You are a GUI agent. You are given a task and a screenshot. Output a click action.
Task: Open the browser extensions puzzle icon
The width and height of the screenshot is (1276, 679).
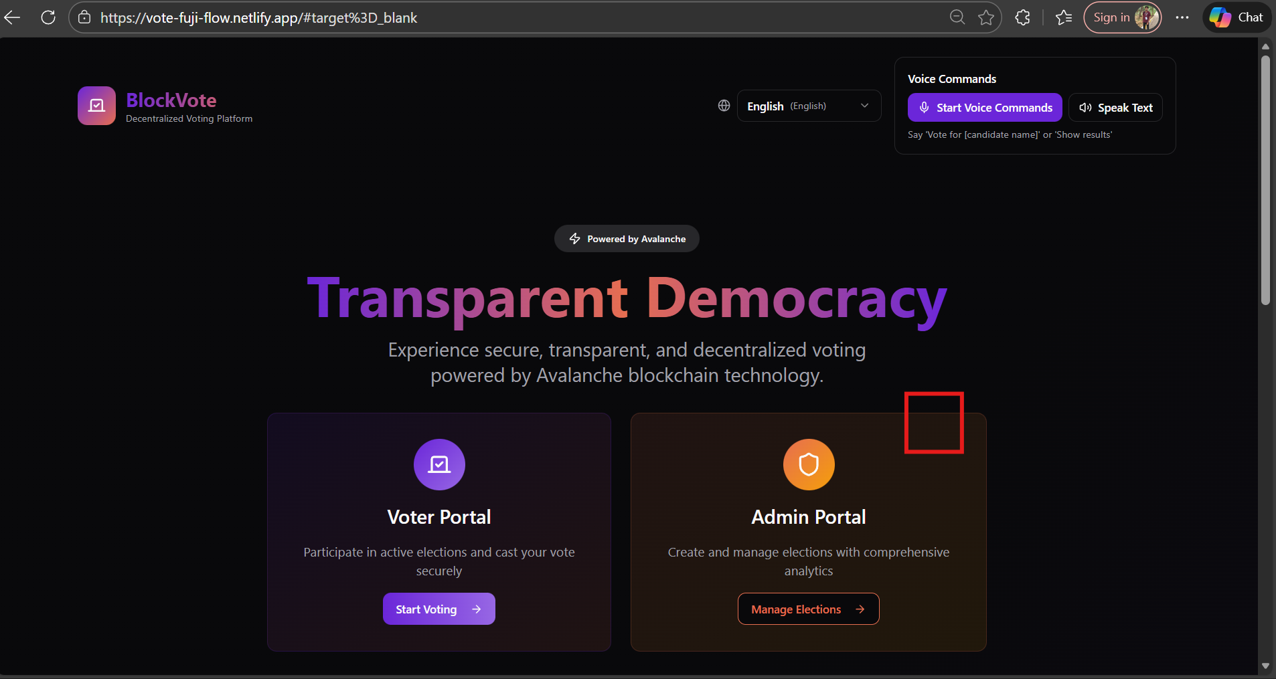[x=1022, y=17]
